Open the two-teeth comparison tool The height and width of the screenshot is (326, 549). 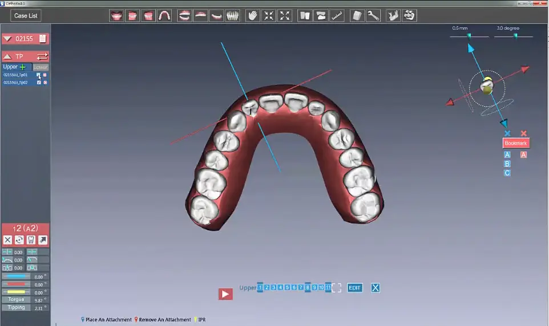305,16
